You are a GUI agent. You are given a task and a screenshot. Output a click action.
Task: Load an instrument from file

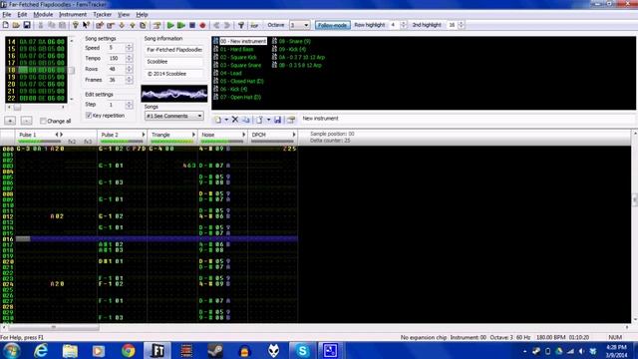pos(259,120)
